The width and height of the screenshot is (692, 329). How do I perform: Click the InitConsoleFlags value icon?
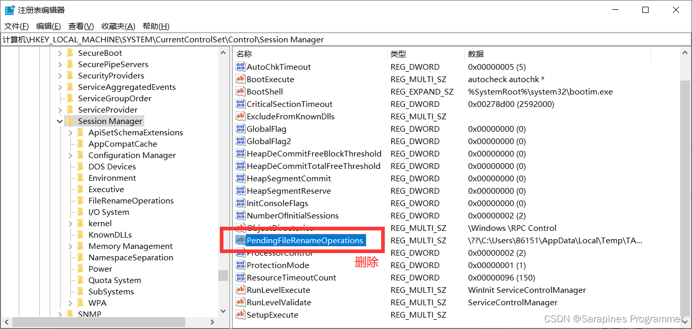point(240,203)
